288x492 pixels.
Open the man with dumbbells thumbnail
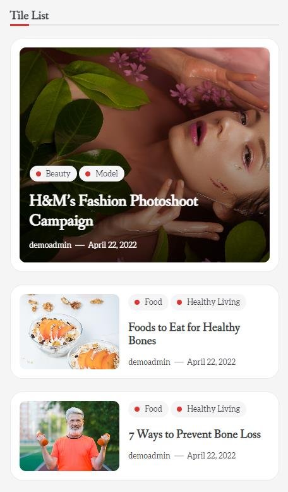point(69,436)
